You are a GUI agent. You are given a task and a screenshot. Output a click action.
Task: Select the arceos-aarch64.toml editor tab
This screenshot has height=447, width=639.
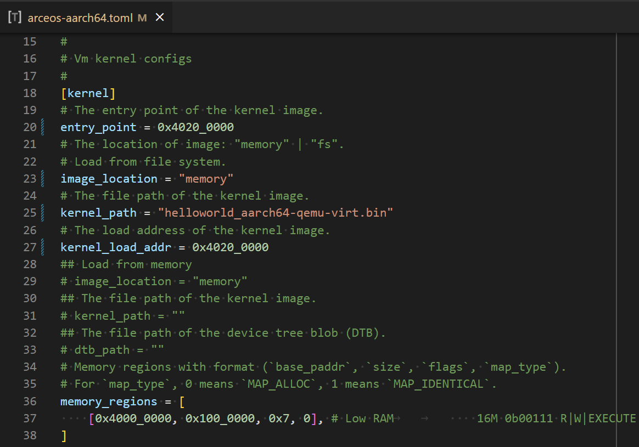pos(86,18)
